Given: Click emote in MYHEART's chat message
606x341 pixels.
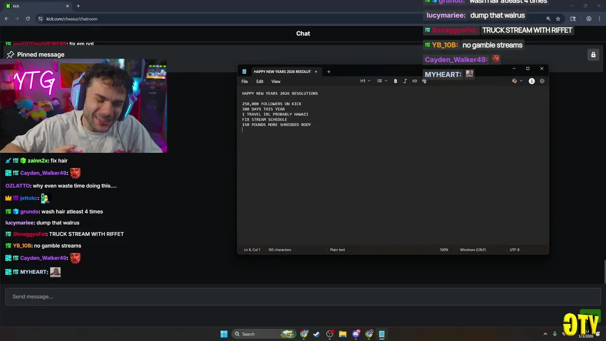Looking at the screenshot, I should click(x=55, y=272).
